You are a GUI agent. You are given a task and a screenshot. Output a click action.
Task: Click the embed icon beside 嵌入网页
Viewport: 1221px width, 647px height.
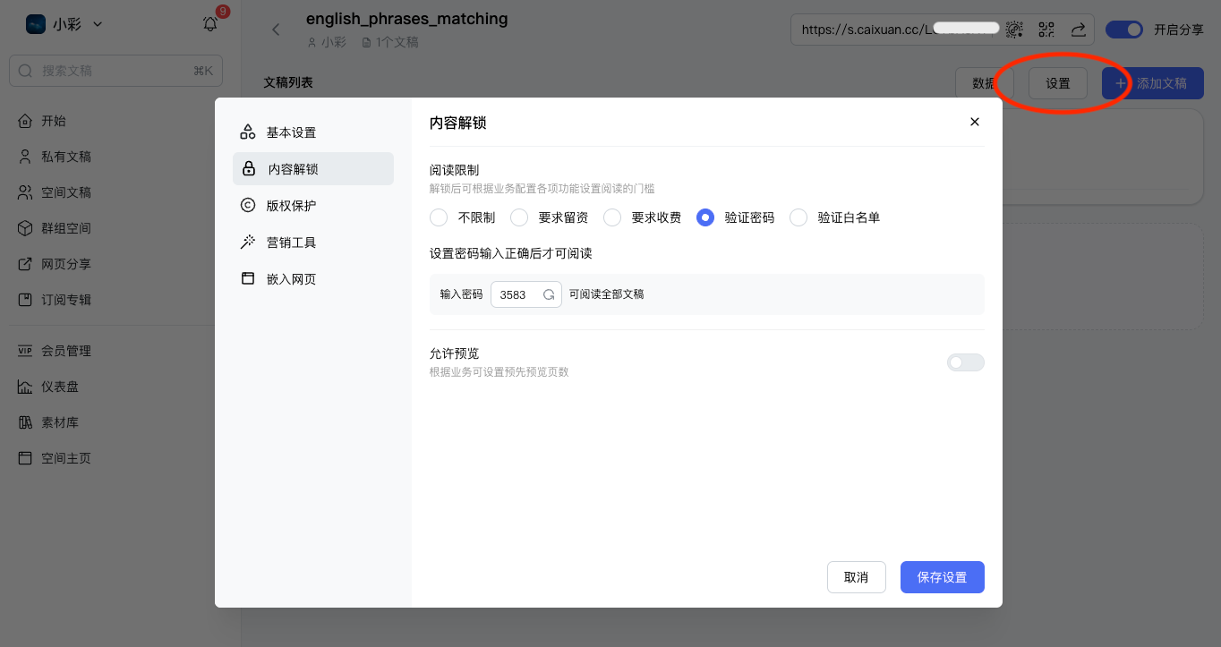248,279
